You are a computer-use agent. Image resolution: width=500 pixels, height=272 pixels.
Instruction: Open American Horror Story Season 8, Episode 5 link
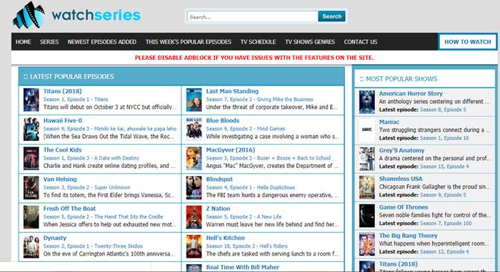click(x=443, y=110)
